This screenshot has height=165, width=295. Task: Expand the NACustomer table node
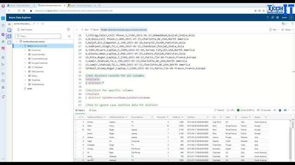(x=25, y=71)
